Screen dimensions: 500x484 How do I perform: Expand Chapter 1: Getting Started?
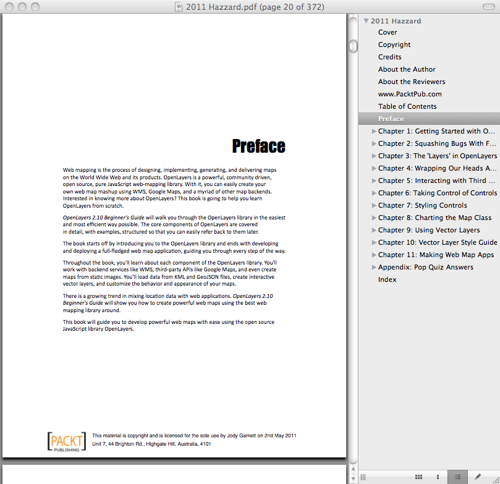click(374, 132)
